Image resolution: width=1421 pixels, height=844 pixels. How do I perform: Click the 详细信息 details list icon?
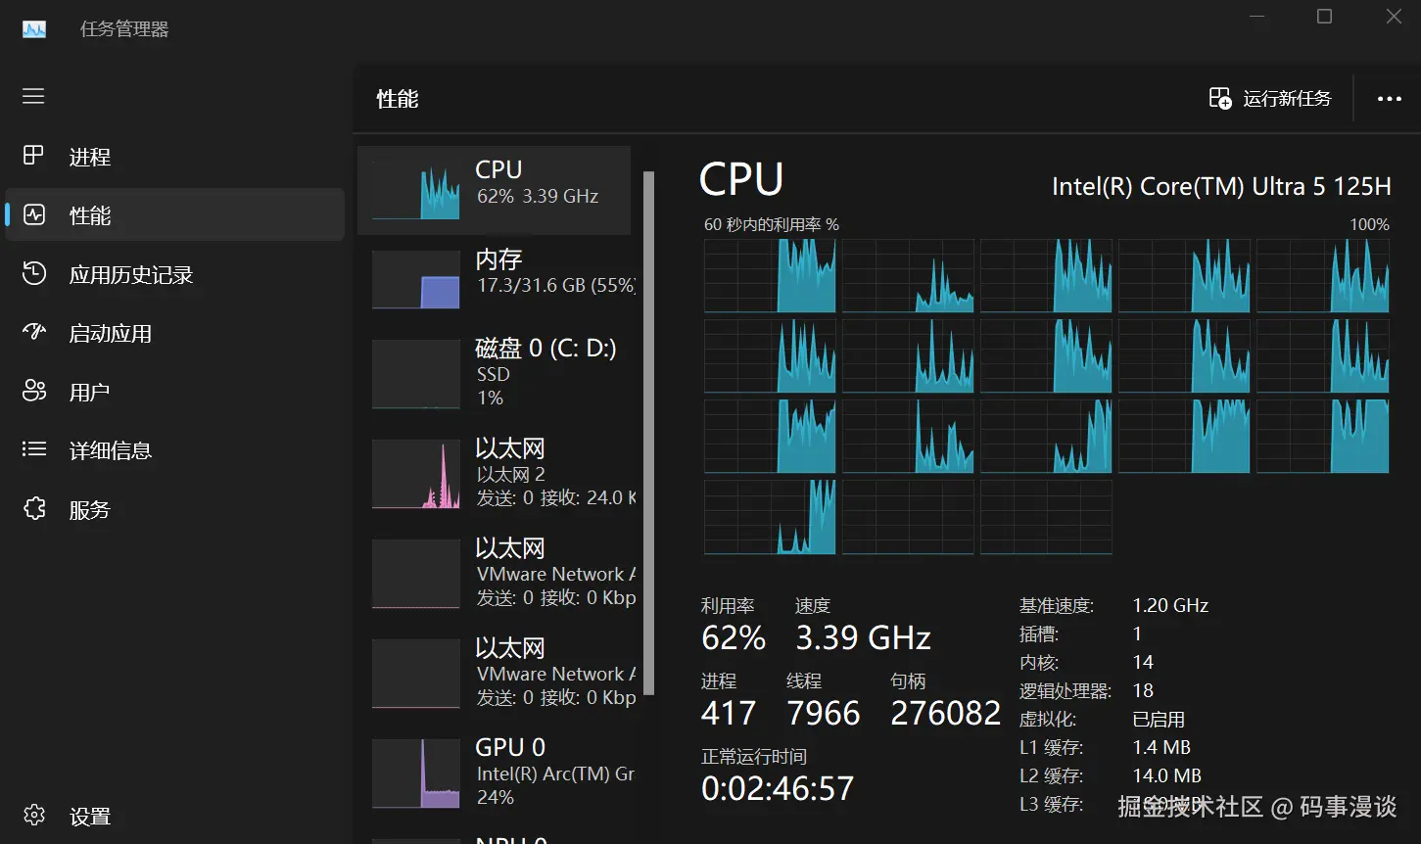(34, 449)
